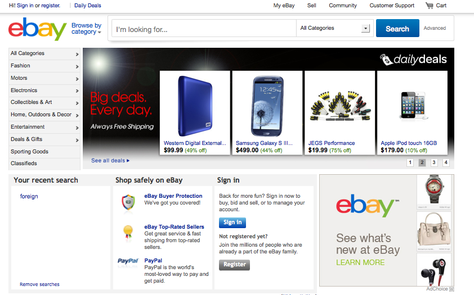Expand the Browse by category menu
The width and height of the screenshot is (474, 295).
(x=87, y=29)
